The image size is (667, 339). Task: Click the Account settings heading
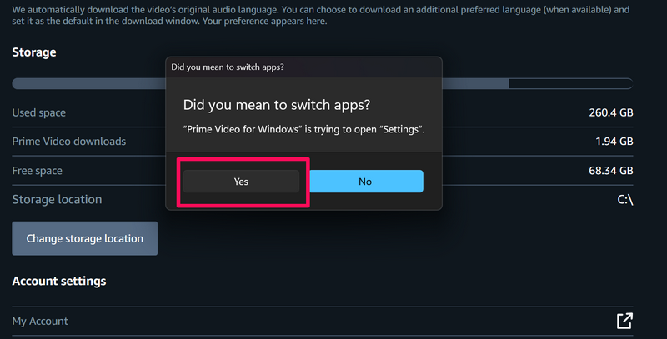58,282
